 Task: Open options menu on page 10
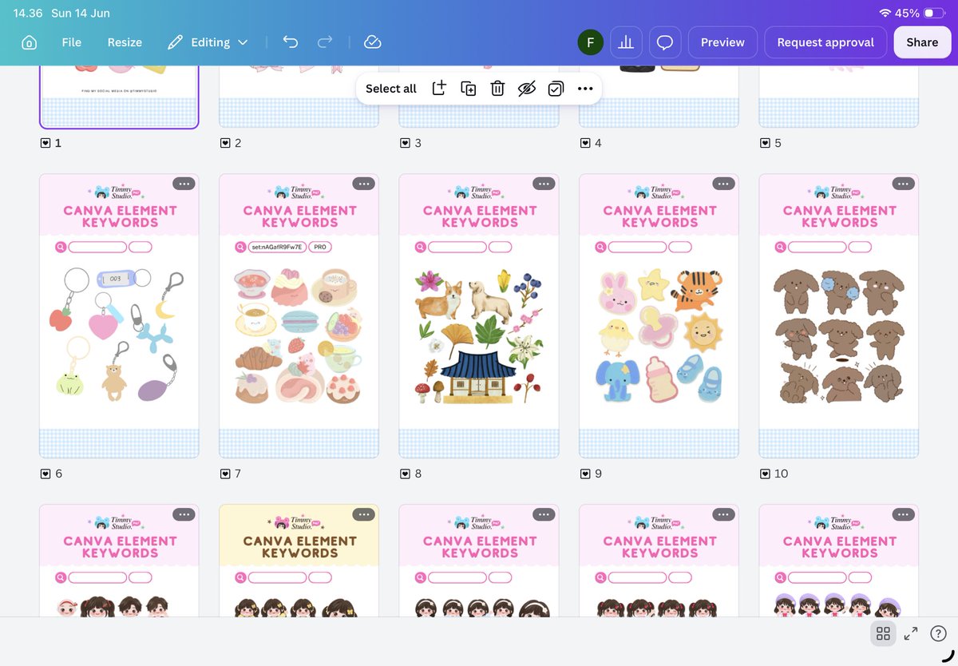pyautogui.click(x=903, y=184)
